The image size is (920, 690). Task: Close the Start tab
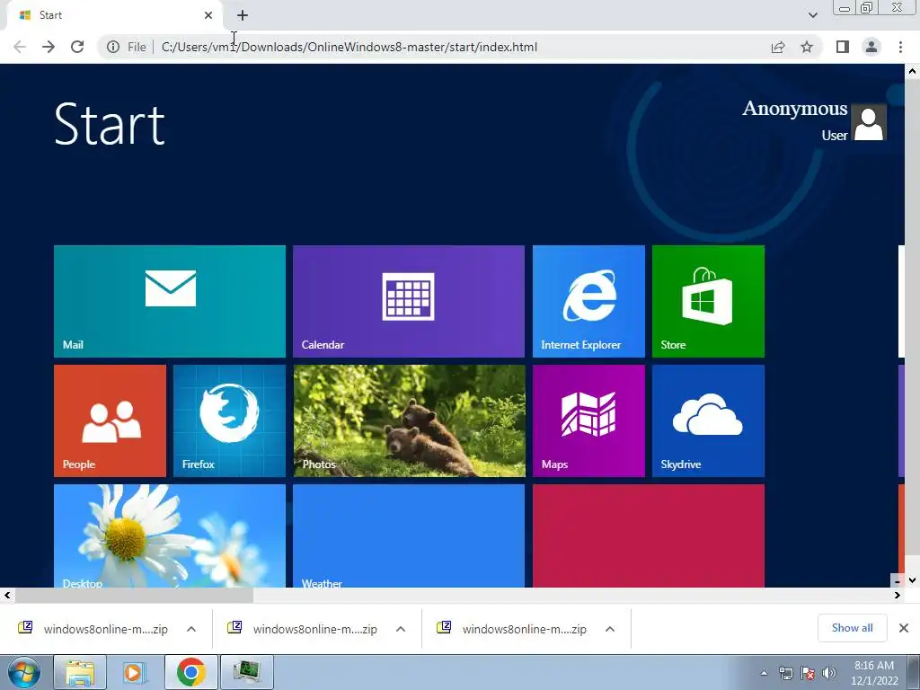pyautogui.click(x=208, y=15)
